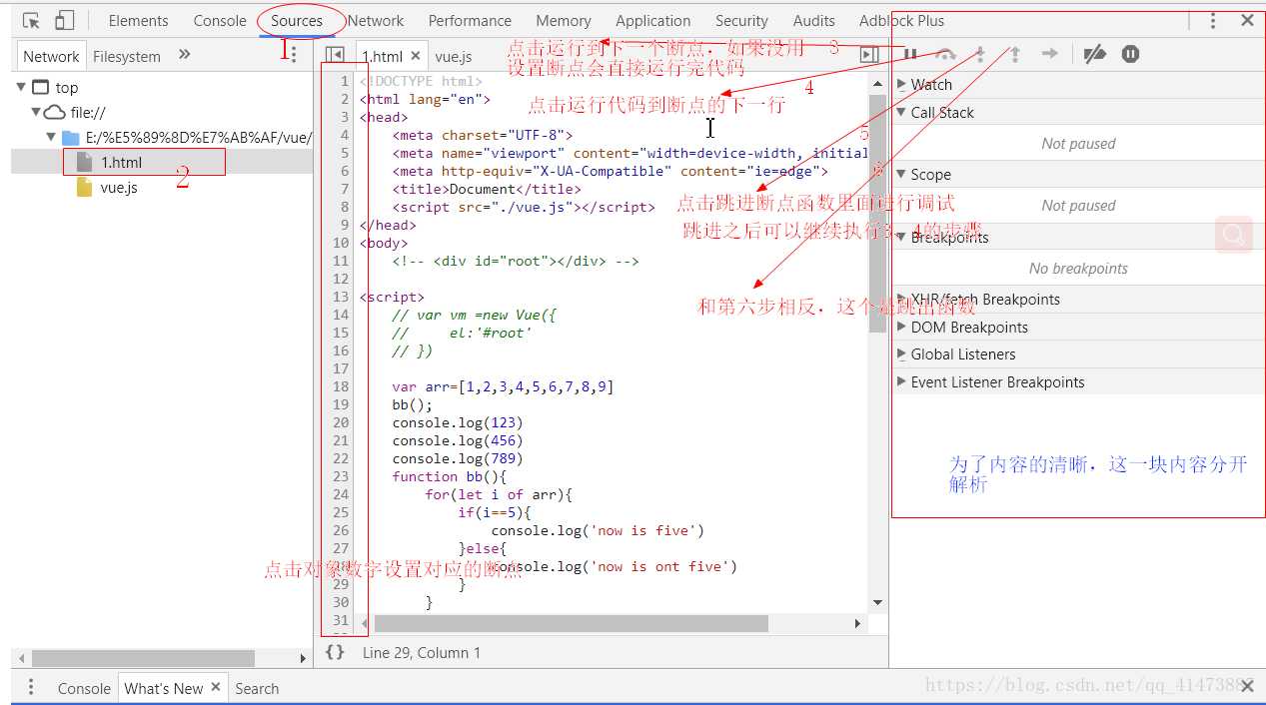Set a breakpoint on line 19 number

[341, 404]
